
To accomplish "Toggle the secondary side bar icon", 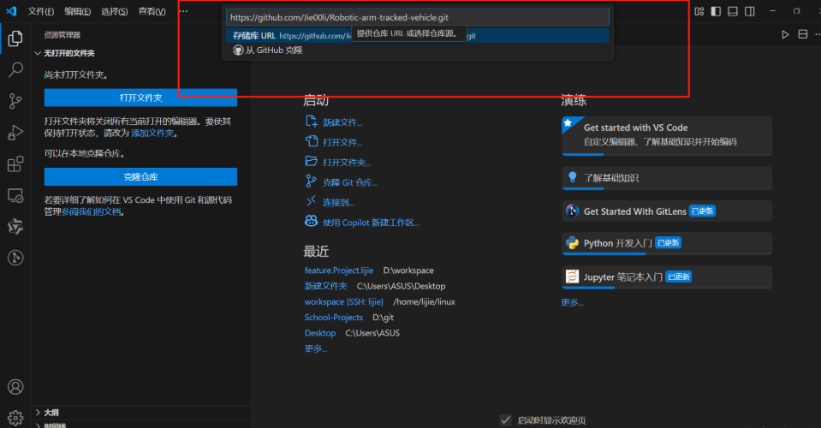I will [750, 11].
